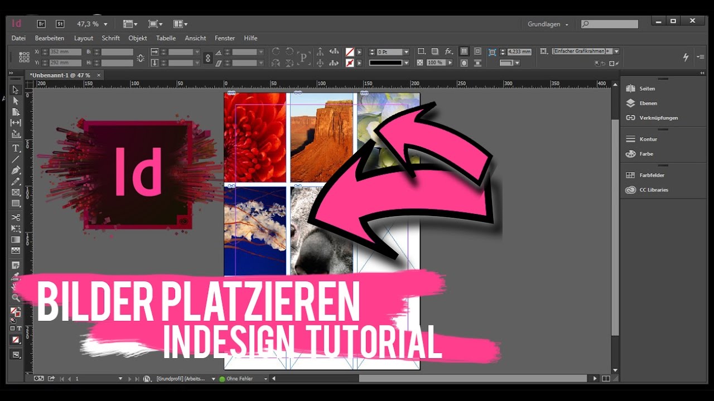
Task: Select the Gradient Swatch tool
Action: click(x=16, y=240)
